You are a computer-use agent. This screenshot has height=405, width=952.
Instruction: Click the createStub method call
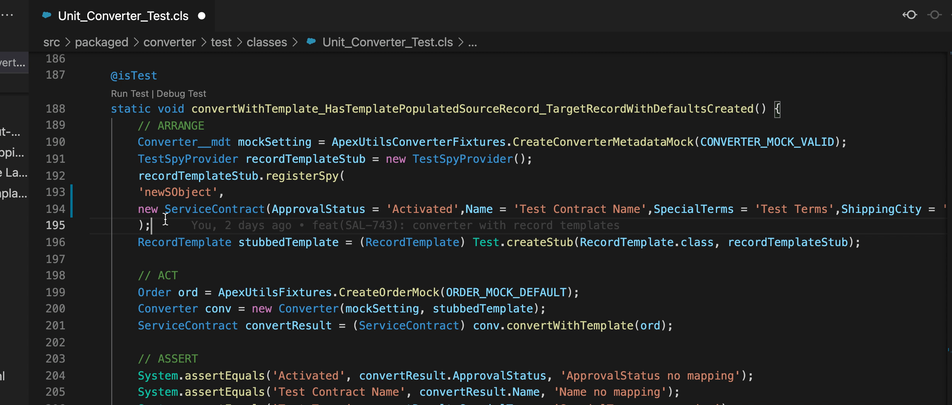[540, 242]
